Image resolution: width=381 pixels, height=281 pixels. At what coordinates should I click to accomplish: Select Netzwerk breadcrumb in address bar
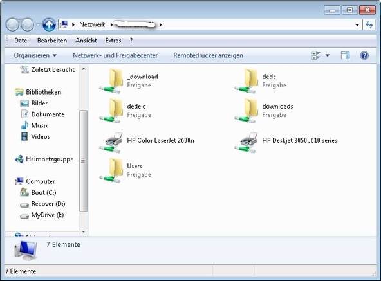tap(92, 24)
